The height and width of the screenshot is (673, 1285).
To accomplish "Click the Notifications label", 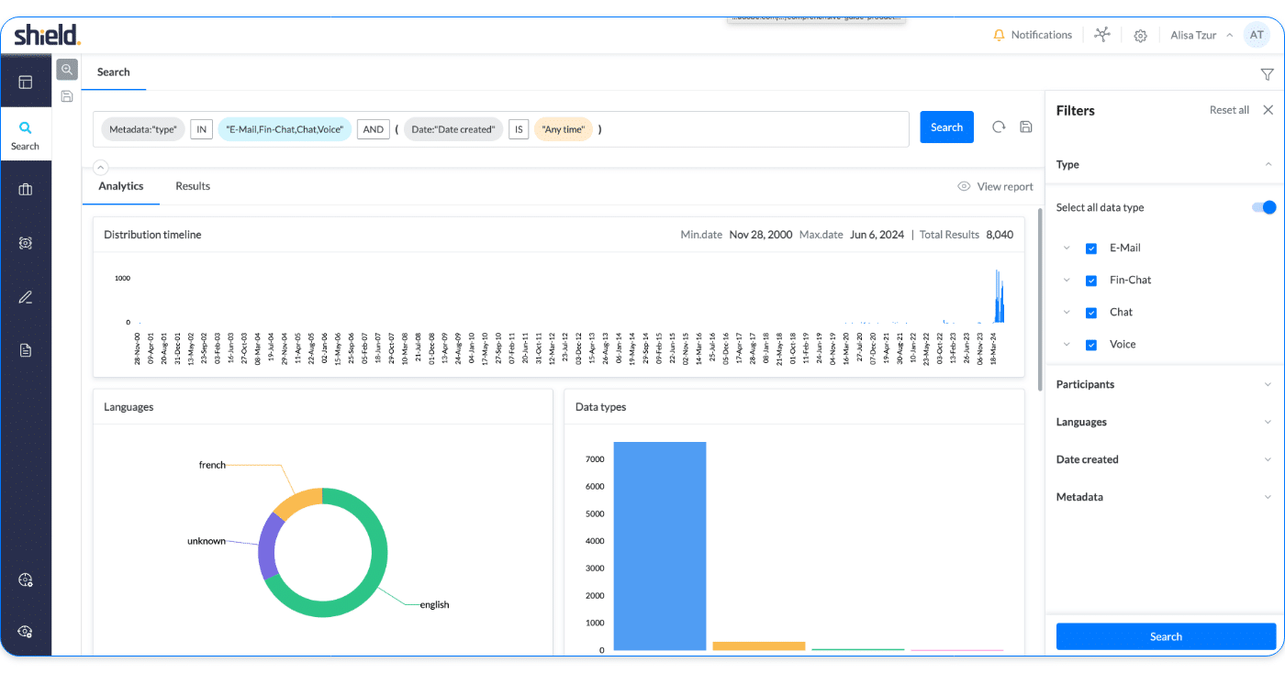I will [1041, 35].
